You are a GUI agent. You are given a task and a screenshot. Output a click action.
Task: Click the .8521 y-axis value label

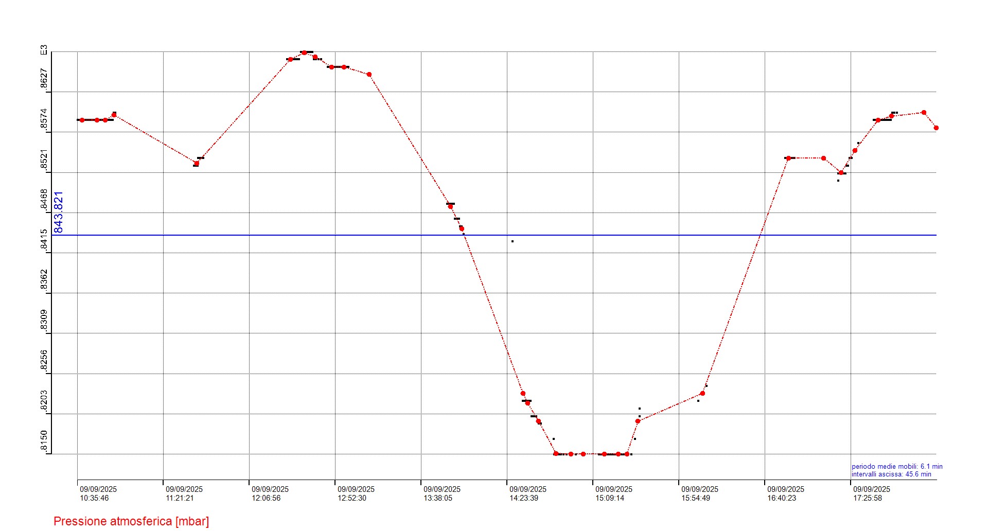point(44,160)
